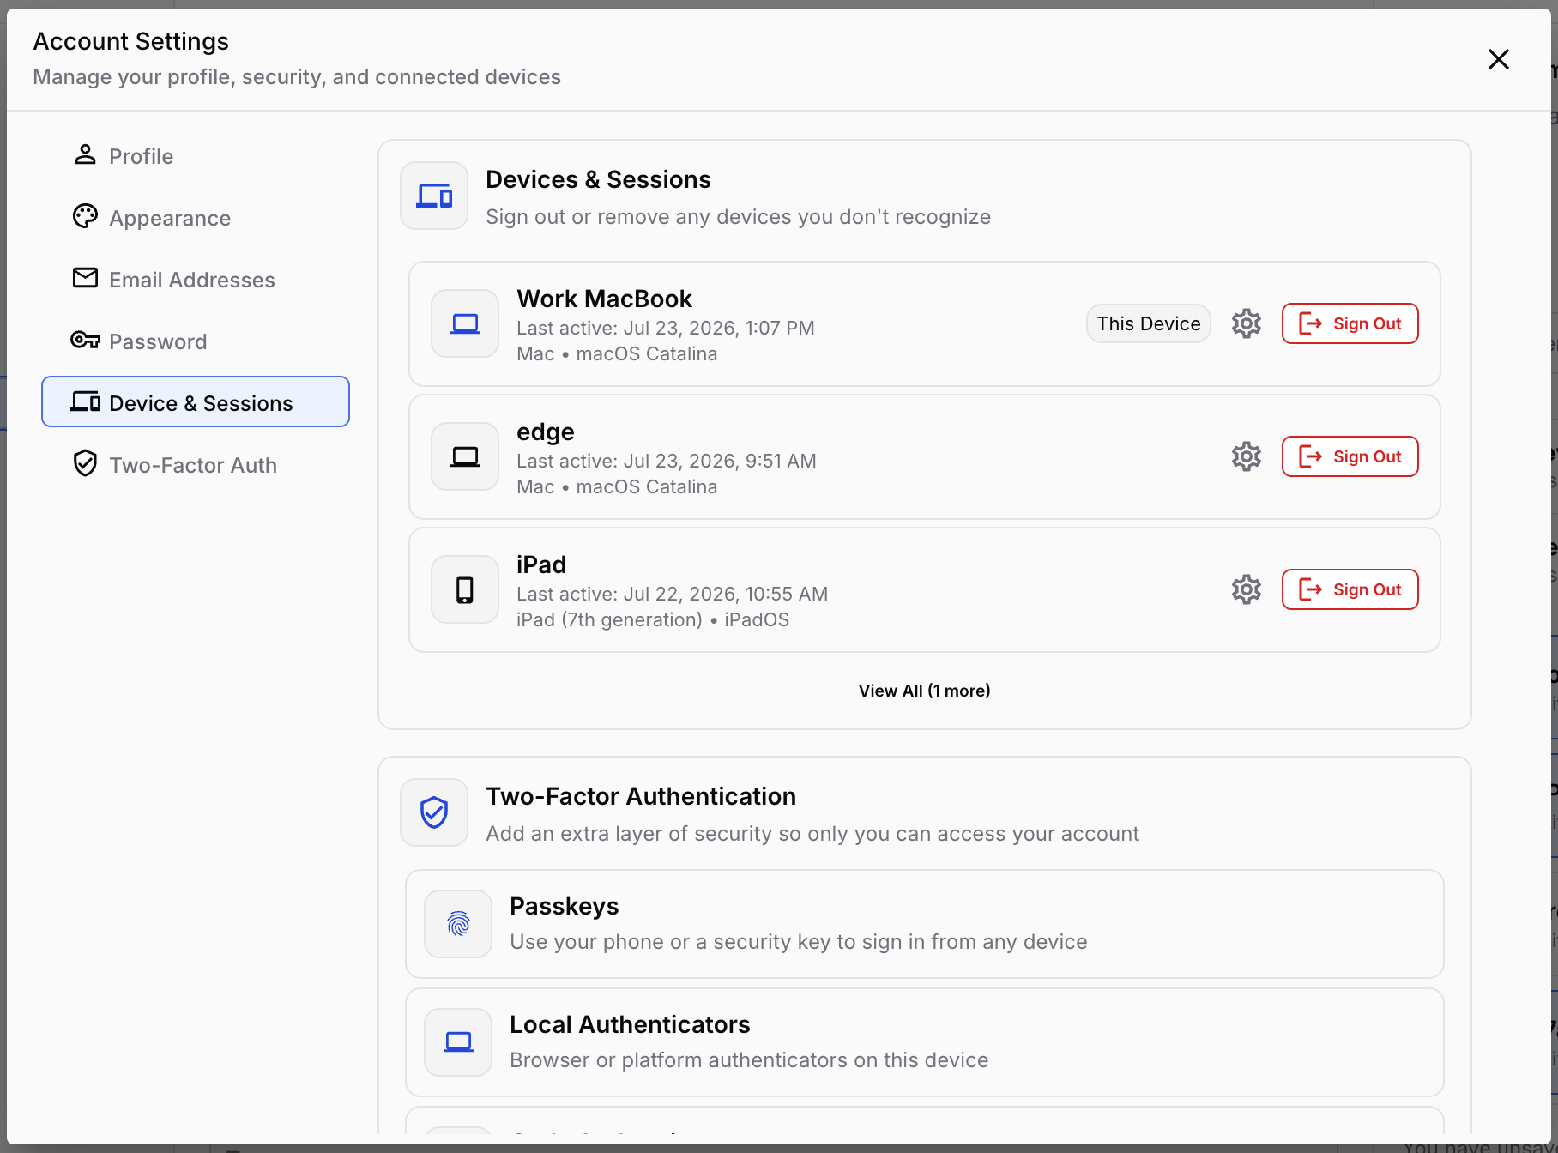Click the Two-Factor Auth shield icon
The image size is (1558, 1153).
click(85, 464)
